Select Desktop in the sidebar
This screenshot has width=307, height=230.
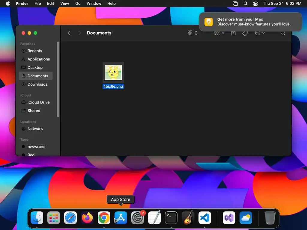36,68
